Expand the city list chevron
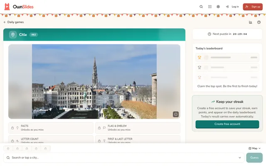266x166 pixels. (240, 158)
